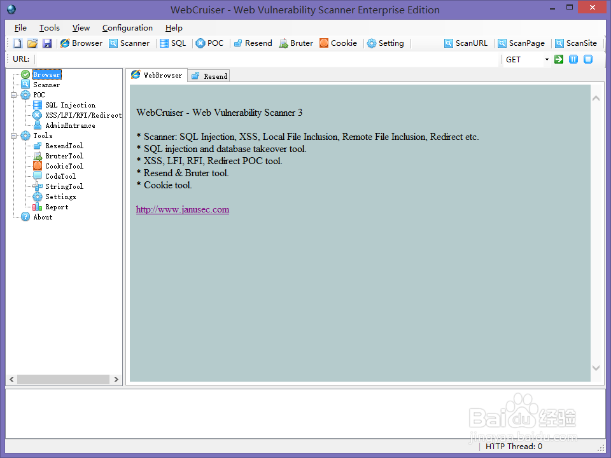Select the Tools tree node
Viewport: 611px width, 458px height.
[43, 135]
